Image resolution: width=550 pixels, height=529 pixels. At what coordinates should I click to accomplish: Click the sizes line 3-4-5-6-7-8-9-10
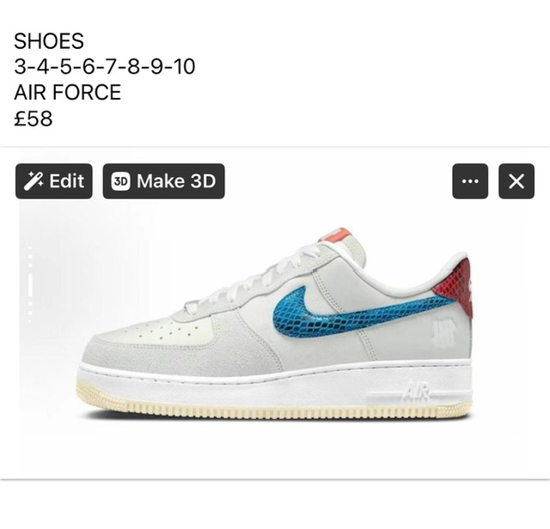[105, 67]
